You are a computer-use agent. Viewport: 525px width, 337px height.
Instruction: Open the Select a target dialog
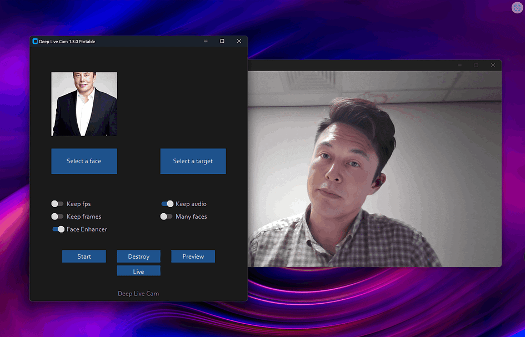[x=193, y=161]
